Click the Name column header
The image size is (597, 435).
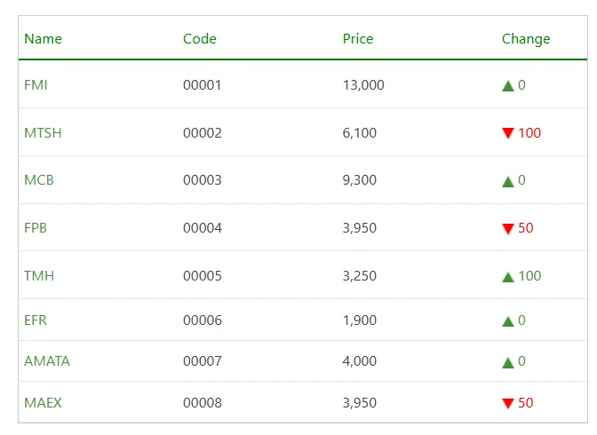point(43,39)
